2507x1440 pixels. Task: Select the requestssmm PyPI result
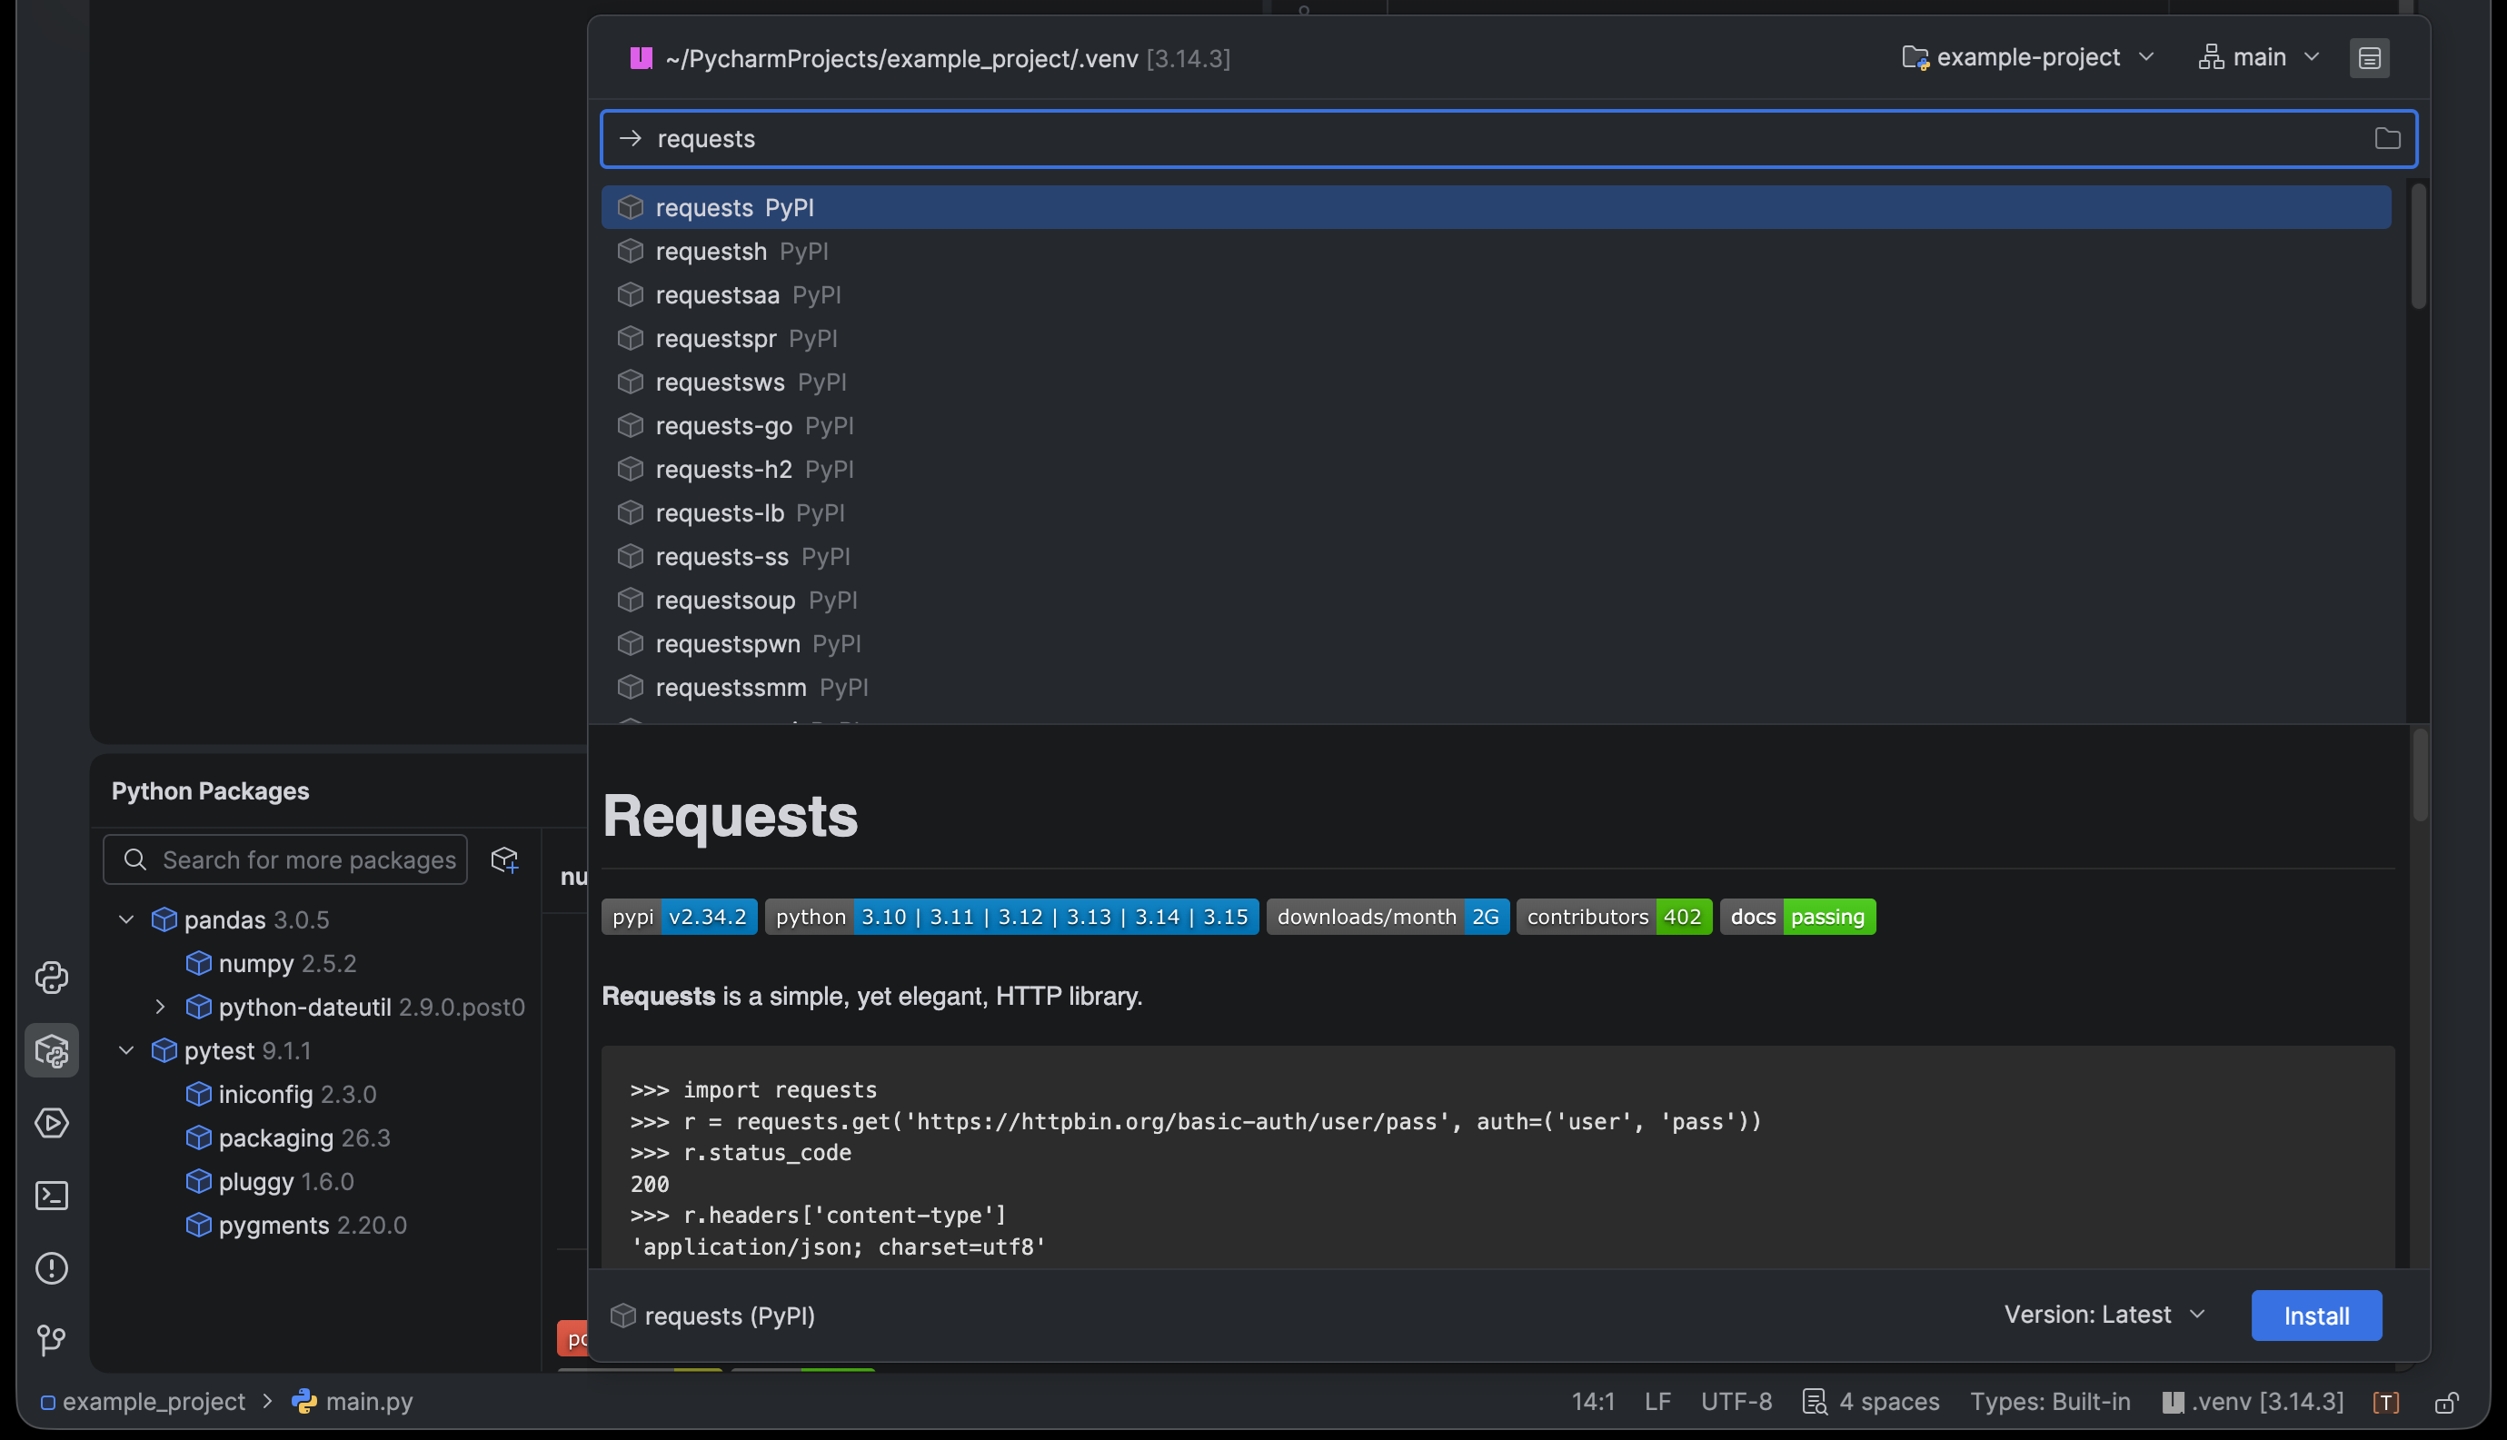click(1496, 686)
